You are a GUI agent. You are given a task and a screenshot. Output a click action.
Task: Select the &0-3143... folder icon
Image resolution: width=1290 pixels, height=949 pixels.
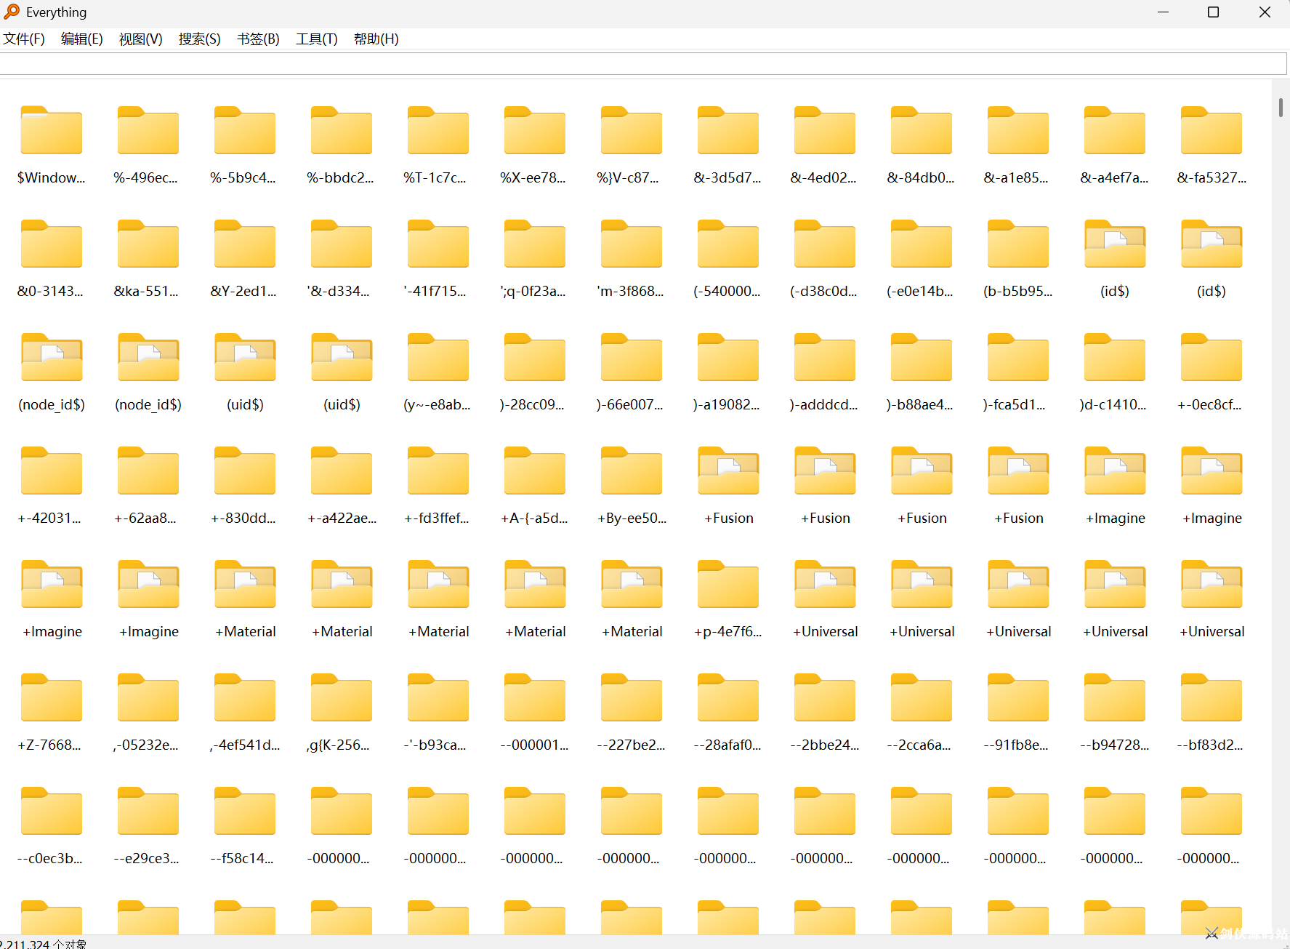pyautogui.click(x=52, y=244)
